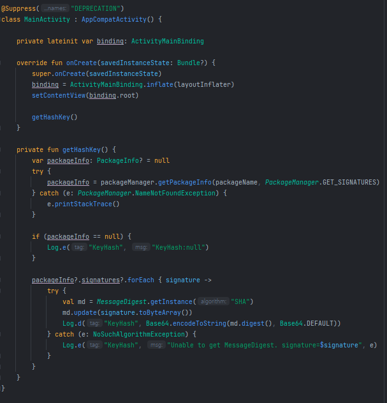Click the layoutInflater argument
Viewport: 387px width, 403px height.
point(204,84)
